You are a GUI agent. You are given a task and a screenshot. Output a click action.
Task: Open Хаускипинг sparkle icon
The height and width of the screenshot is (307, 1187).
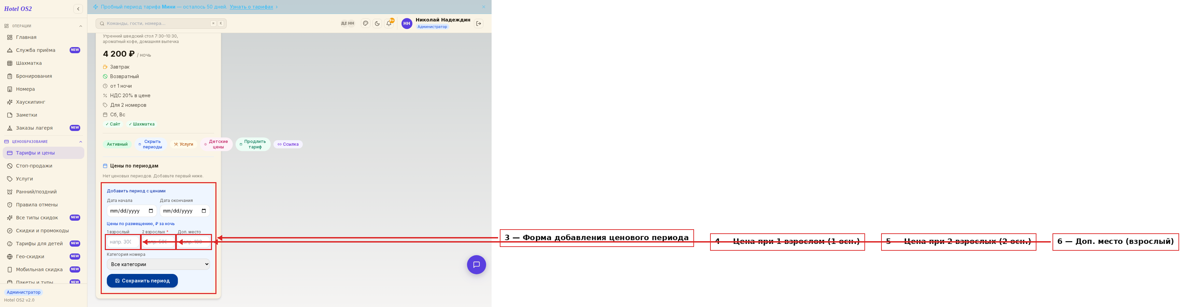(x=10, y=102)
